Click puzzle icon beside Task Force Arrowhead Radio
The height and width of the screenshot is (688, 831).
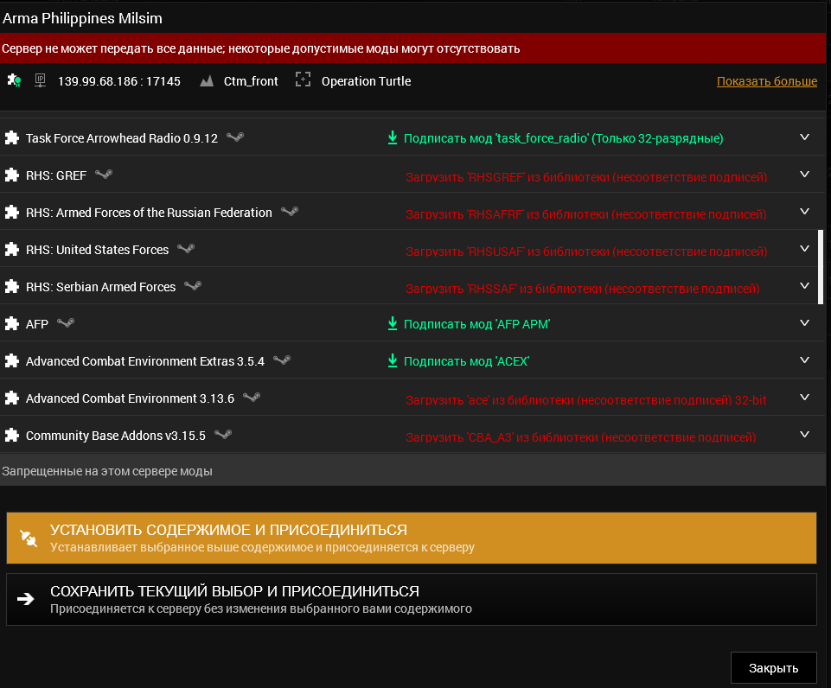pos(11,138)
